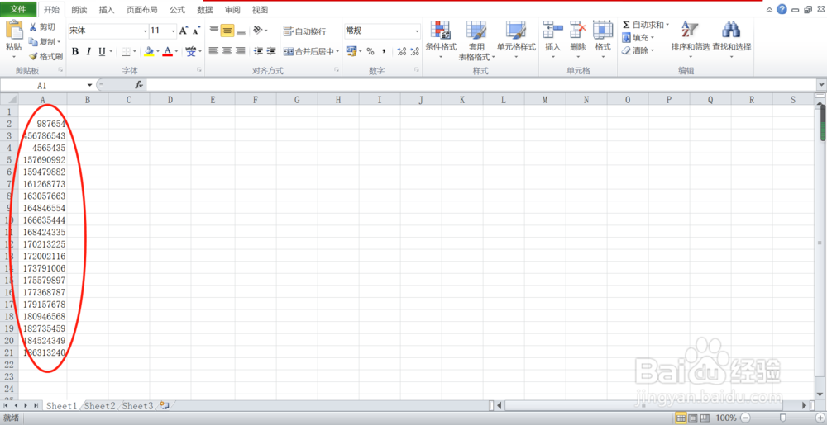Image resolution: width=827 pixels, height=425 pixels.
Task: Expand the Copy (复制) dropdown arrow
Action: point(59,41)
